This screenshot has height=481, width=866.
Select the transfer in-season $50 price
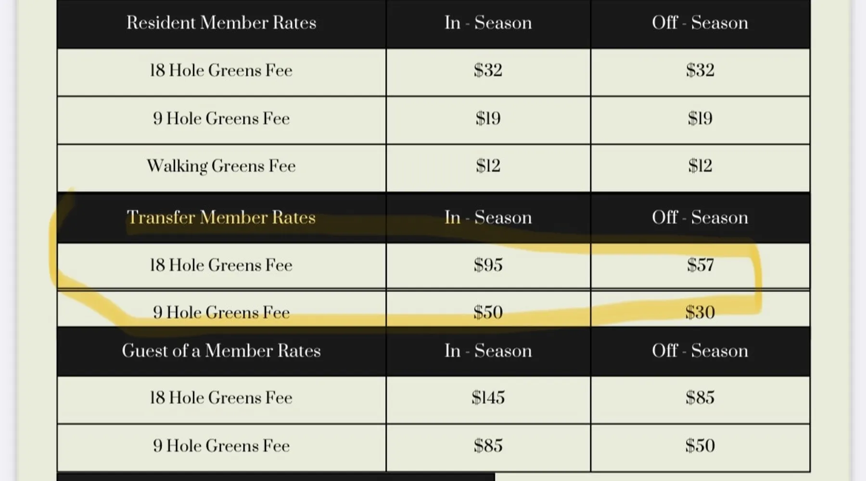coord(488,313)
